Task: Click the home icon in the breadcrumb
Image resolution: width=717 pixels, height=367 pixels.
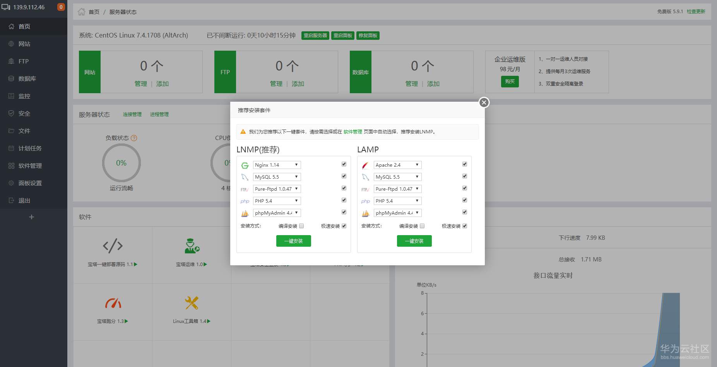Action: tap(81, 12)
